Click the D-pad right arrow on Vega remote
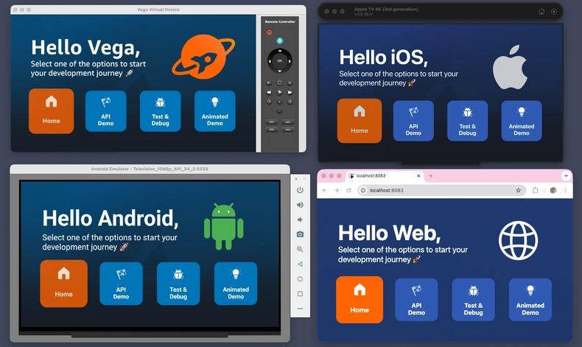Viewport: 582px width, 347px height. tap(290, 61)
